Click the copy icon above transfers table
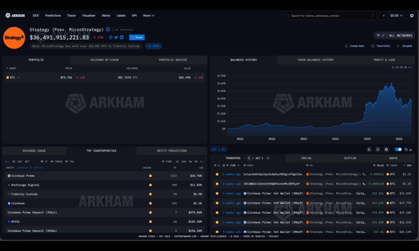 coord(406,149)
